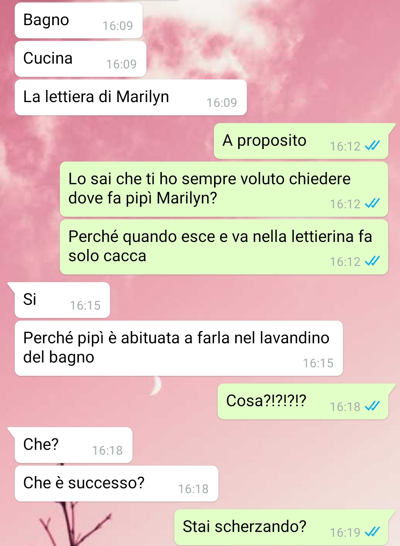This screenshot has height=546, width=400.
Task: Tap the "A proposito" sent message
Action: pyautogui.click(x=301, y=141)
